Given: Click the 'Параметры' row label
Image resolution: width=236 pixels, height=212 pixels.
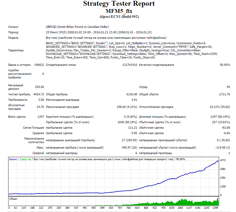Looking at the screenshot, I should pyautogui.click(x=16, y=51).
